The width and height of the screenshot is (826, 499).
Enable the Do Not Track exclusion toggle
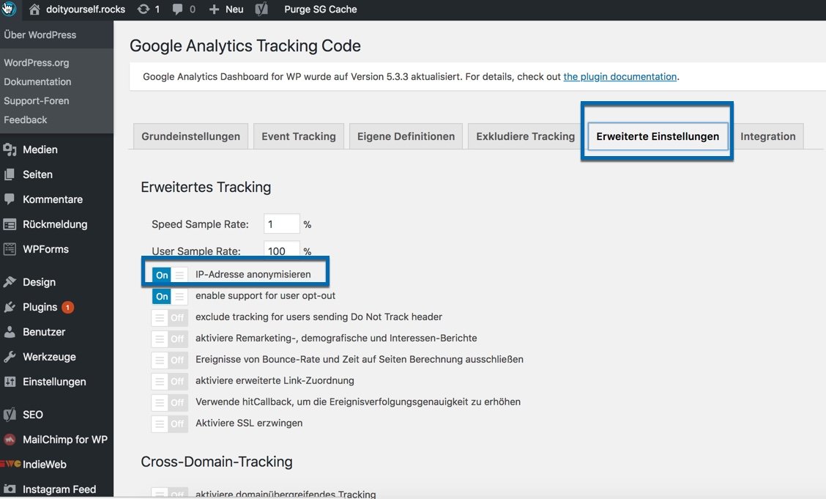(169, 317)
